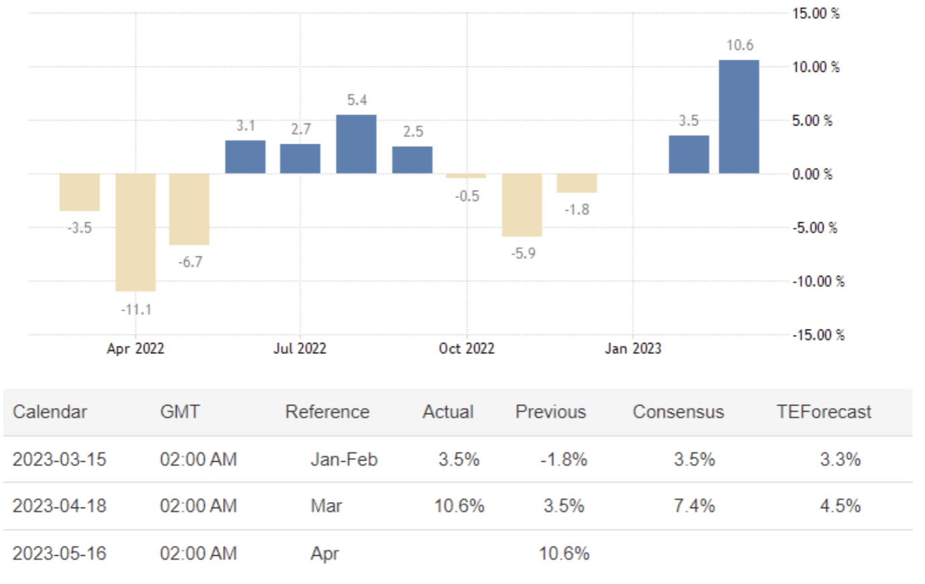This screenshot has width=925, height=584.
Task: Open the 2023-03-15 calendar entry
Action: coord(59,459)
